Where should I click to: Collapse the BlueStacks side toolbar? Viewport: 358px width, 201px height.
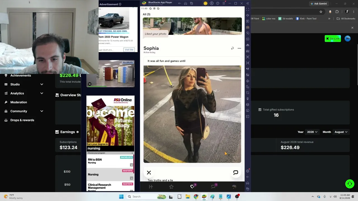pos(248,3)
